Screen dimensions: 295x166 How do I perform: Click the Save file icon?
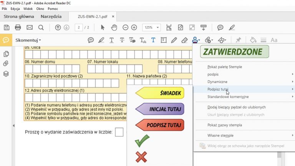6,27
